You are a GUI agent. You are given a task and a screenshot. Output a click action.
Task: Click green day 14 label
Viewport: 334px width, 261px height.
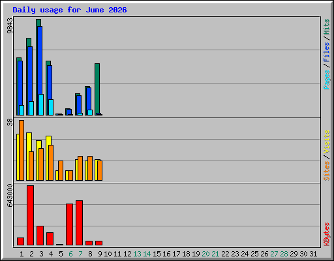pyautogui.click(x=147, y=254)
